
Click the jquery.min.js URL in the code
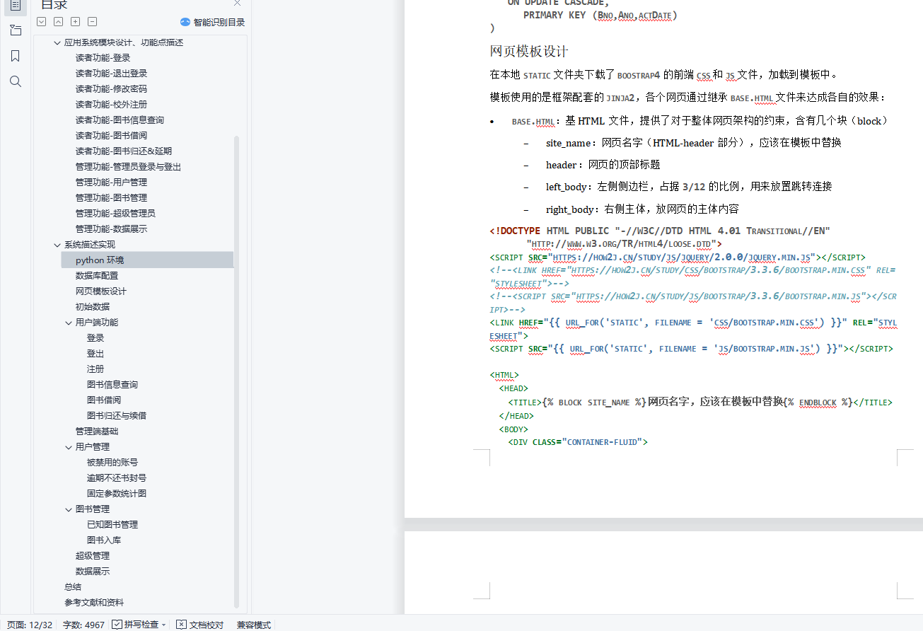[x=683, y=257]
